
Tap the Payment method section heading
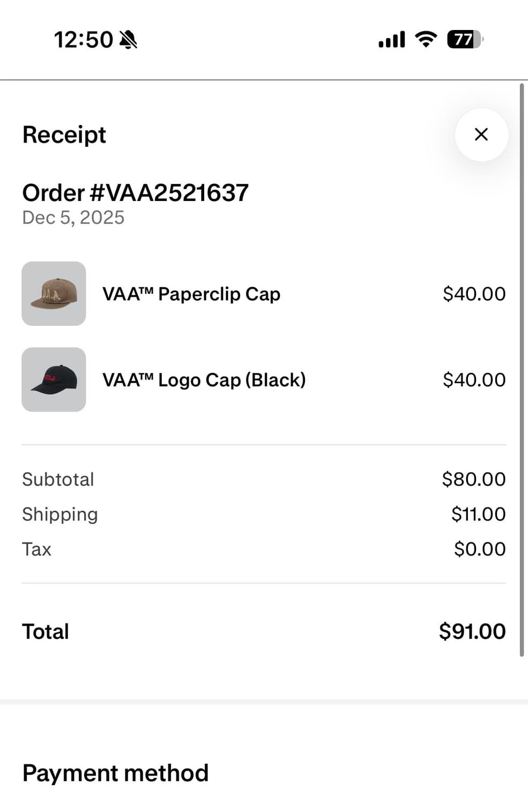coord(115,773)
